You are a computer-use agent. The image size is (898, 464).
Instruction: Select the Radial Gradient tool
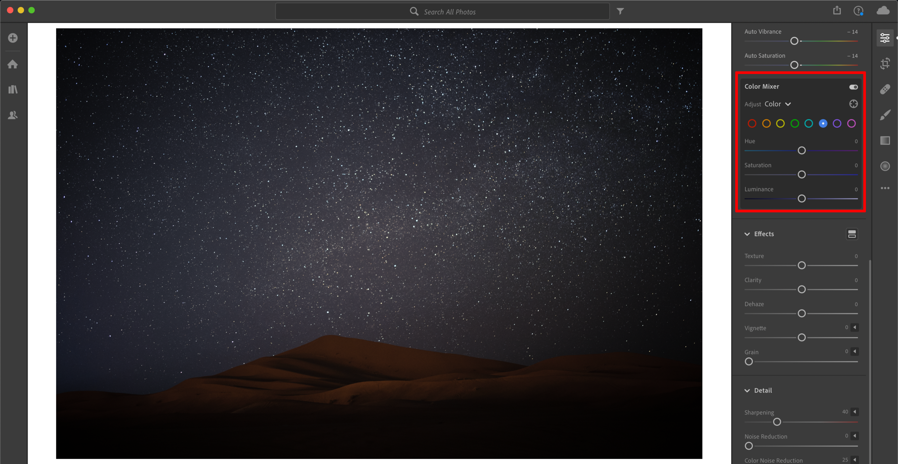[x=885, y=166]
